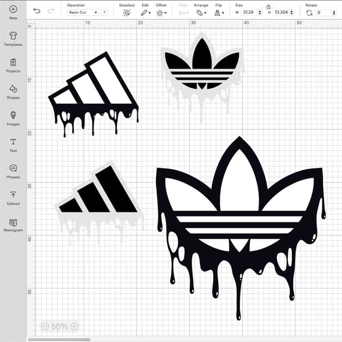The width and height of the screenshot is (342, 342).
Task: Select the small trefoil logo with gray drip
Action: (x=202, y=78)
